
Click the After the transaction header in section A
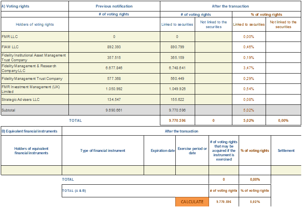click(230, 6)
